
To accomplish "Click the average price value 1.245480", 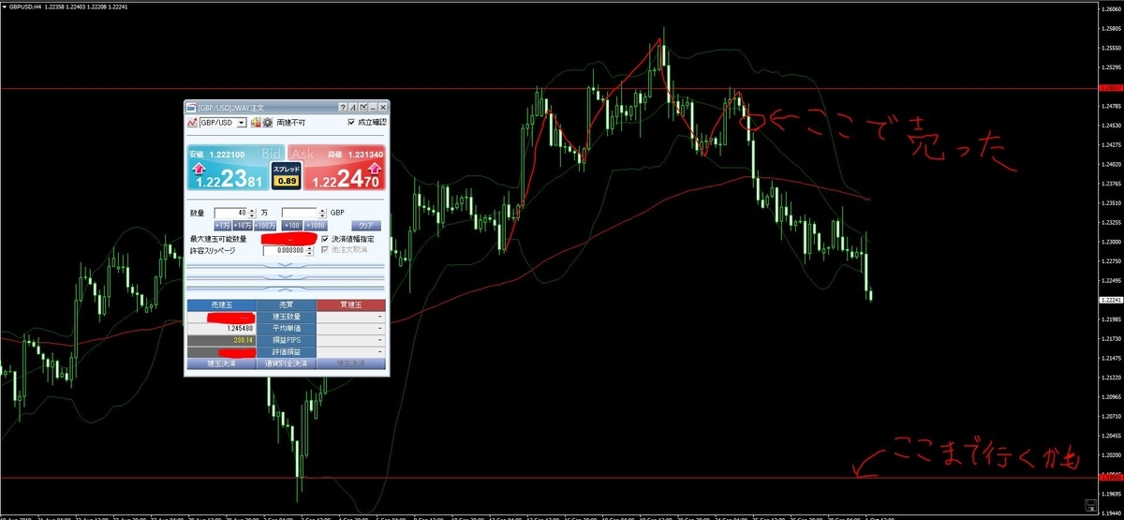I will 239,329.
